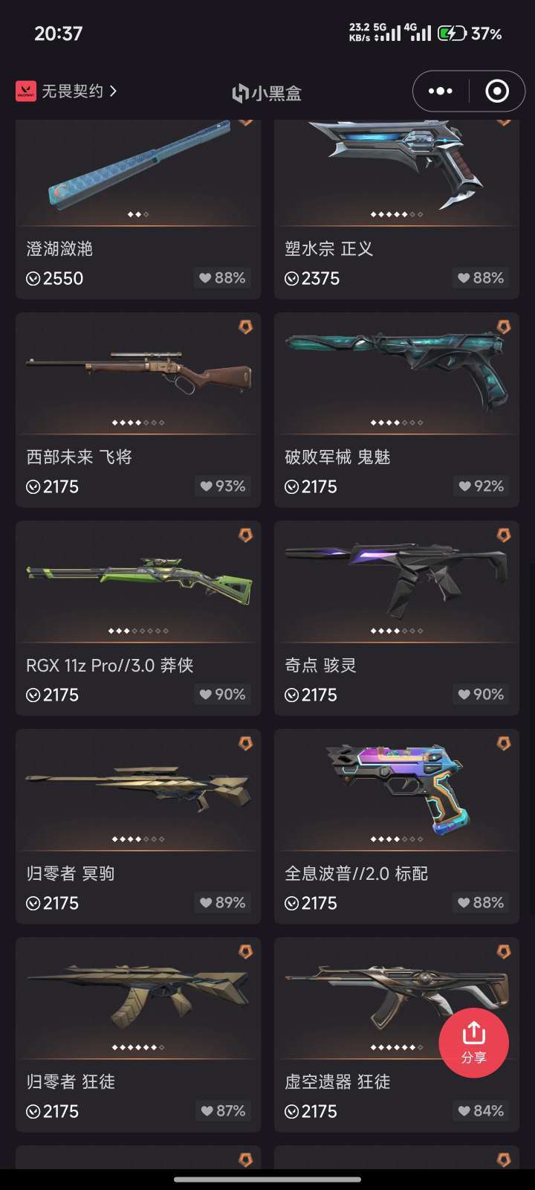This screenshot has height=1190, width=535.
Task: Click the orange badge on 奇点 骇灵 card
Action: coord(504,535)
